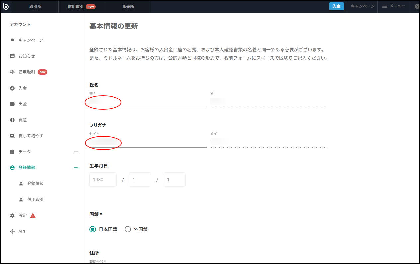
Task: Click the green 登録情報 account icon
Action: [12, 168]
